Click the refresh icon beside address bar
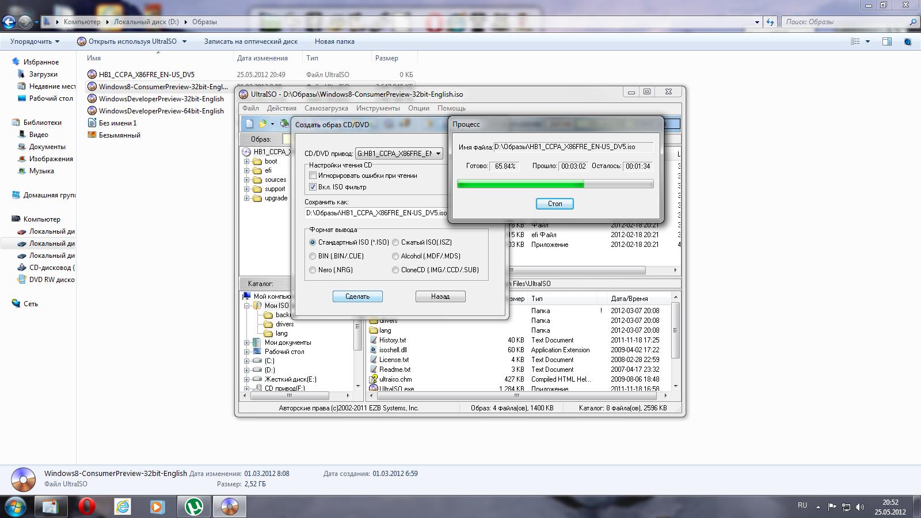The image size is (921, 518). (770, 22)
